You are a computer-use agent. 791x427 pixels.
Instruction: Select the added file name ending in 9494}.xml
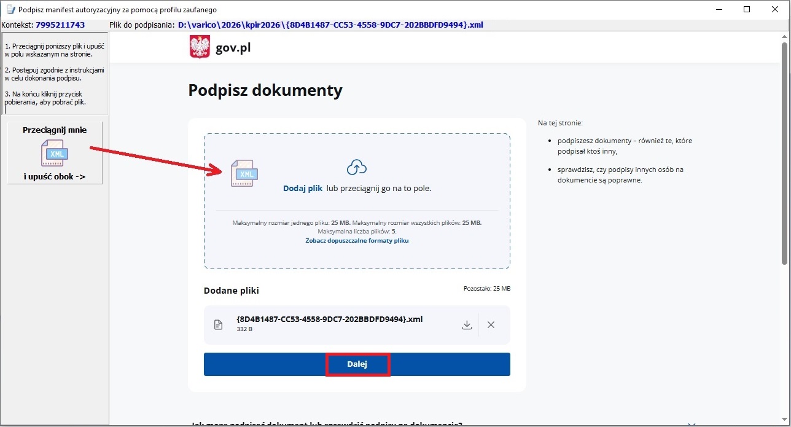[329, 319]
